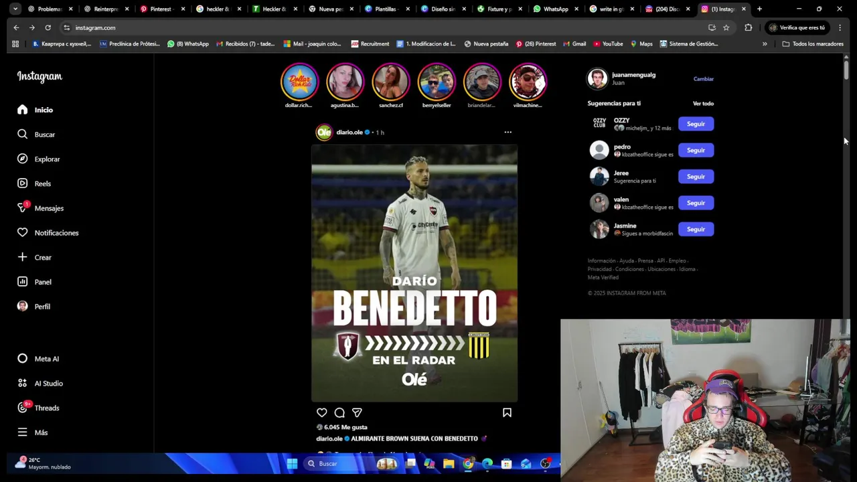Open the Extensions puzzle icon
The height and width of the screenshot is (482, 857).
click(x=749, y=27)
